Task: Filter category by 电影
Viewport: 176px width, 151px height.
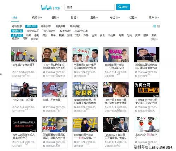Action: click(x=25, y=38)
